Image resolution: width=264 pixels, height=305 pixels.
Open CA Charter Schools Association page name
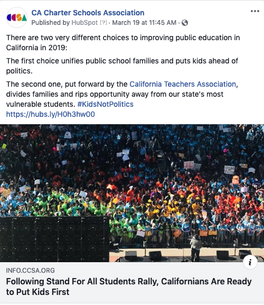(x=88, y=13)
